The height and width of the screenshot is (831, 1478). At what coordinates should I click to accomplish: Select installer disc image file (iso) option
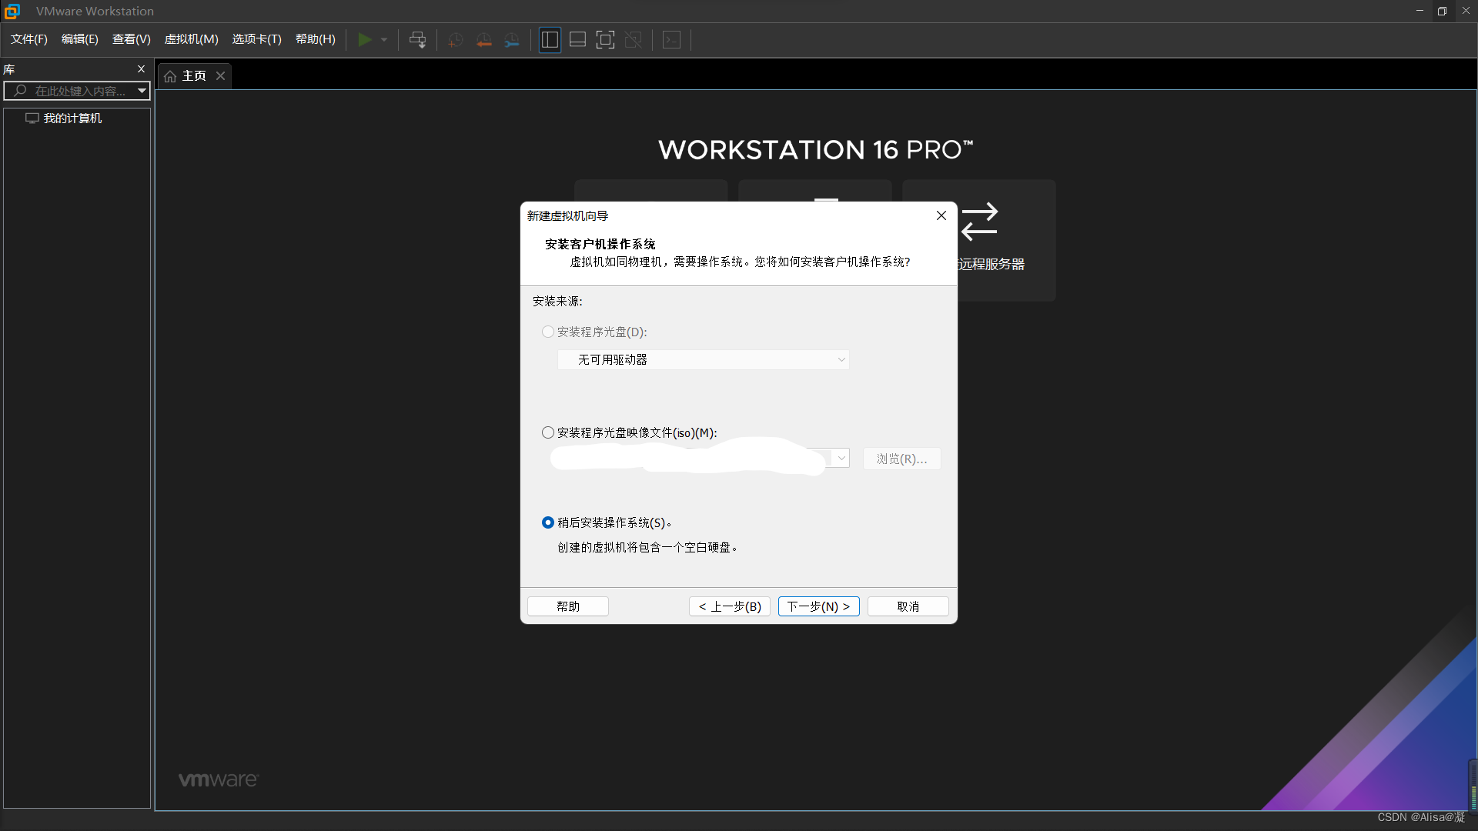(548, 432)
